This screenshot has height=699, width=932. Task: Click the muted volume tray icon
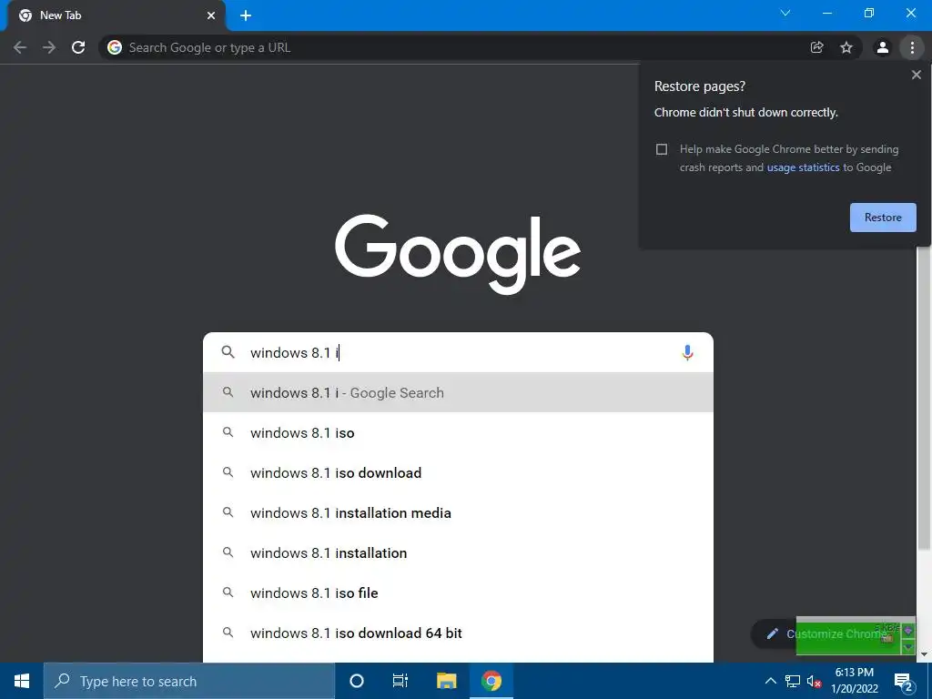coord(814,681)
